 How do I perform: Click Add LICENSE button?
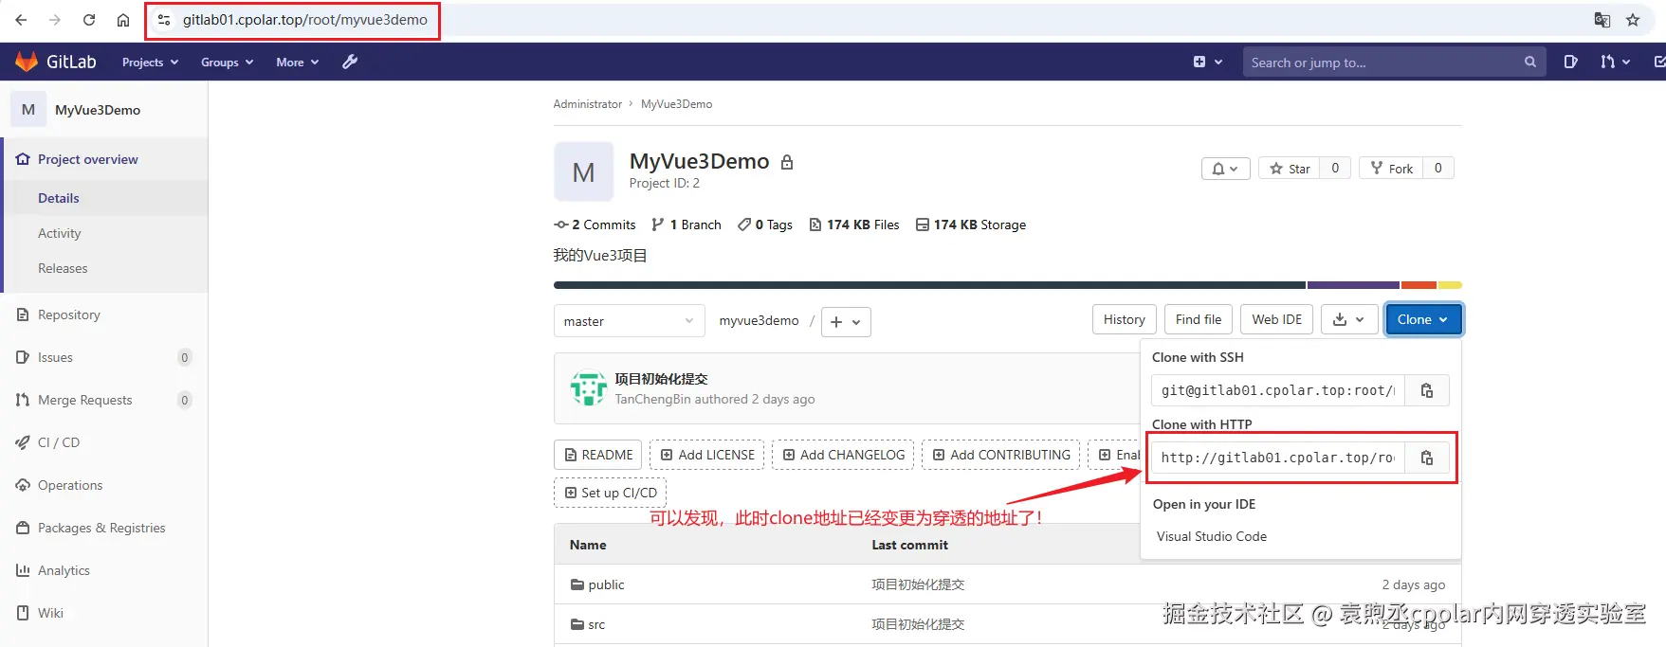pos(707,455)
